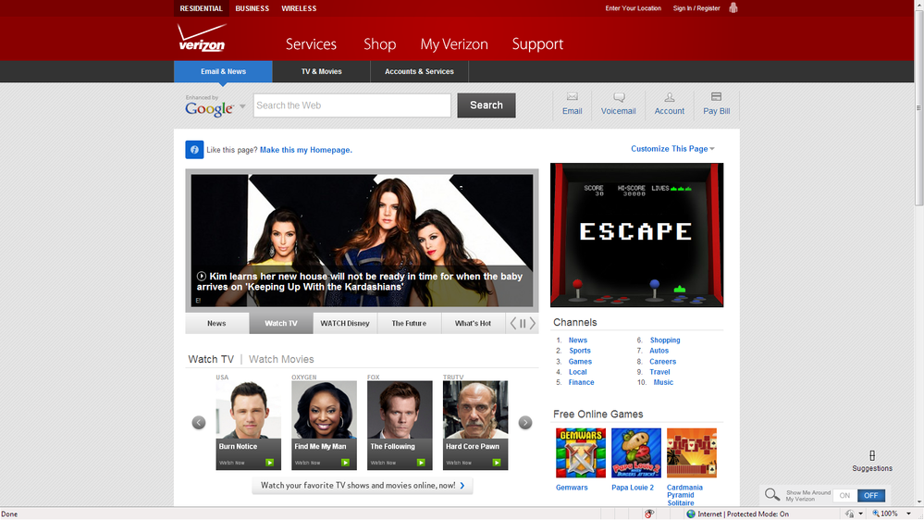Click the user icon beside Sign In
This screenshot has height=520, width=924.
733,8
